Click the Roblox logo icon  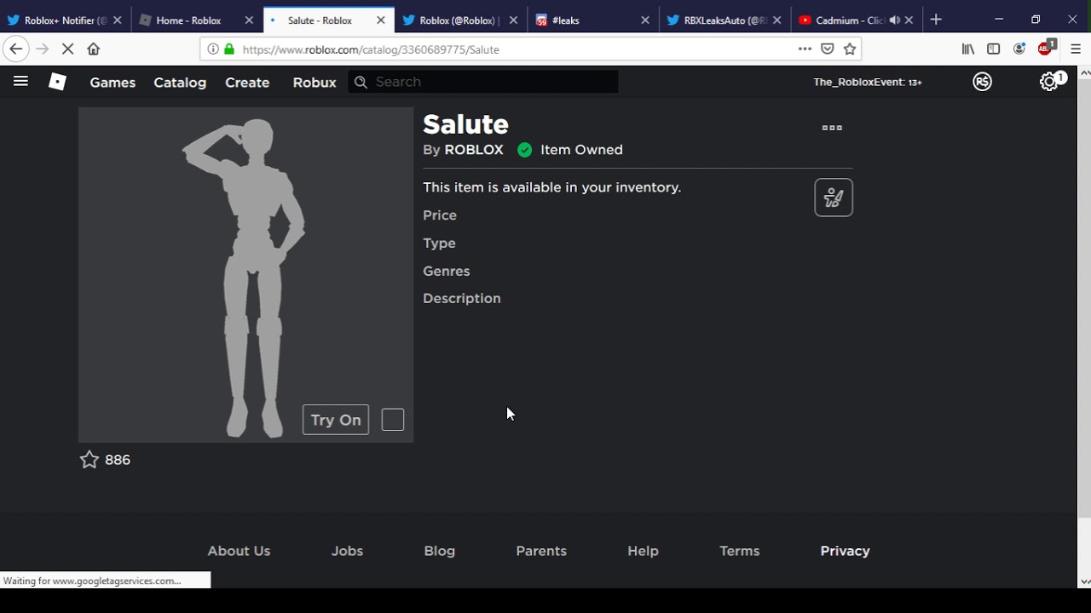click(x=57, y=82)
